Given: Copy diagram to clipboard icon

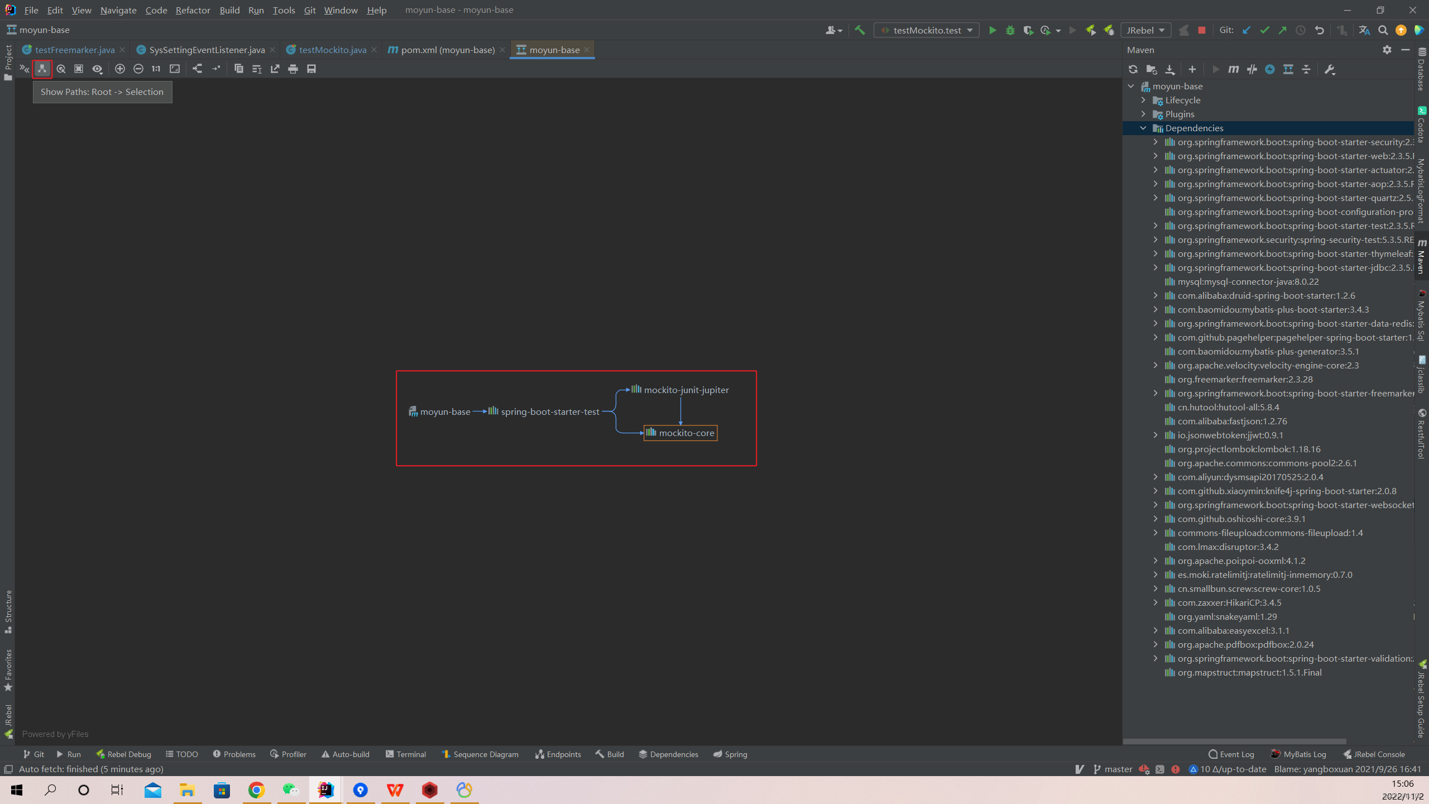Looking at the screenshot, I should (x=239, y=69).
